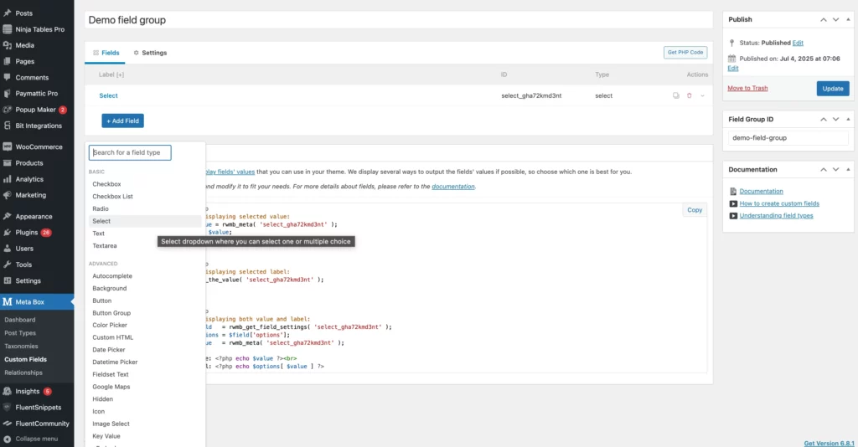Choose Color Picker field type
The height and width of the screenshot is (447, 858).
coord(110,325)
